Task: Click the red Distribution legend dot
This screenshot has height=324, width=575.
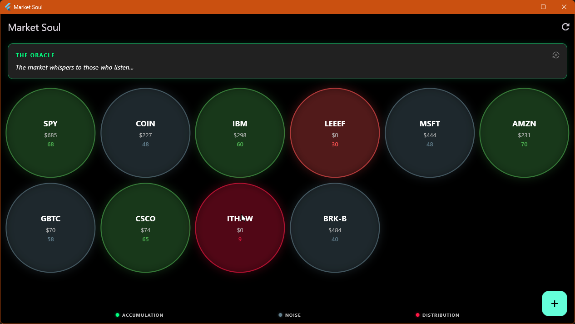Action: (417, 315)
